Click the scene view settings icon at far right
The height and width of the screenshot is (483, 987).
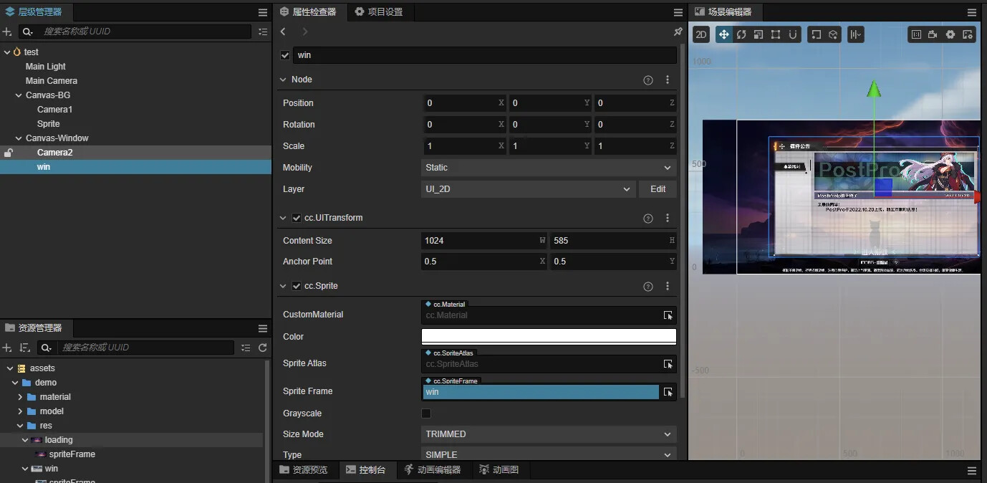tap(968, 34)
